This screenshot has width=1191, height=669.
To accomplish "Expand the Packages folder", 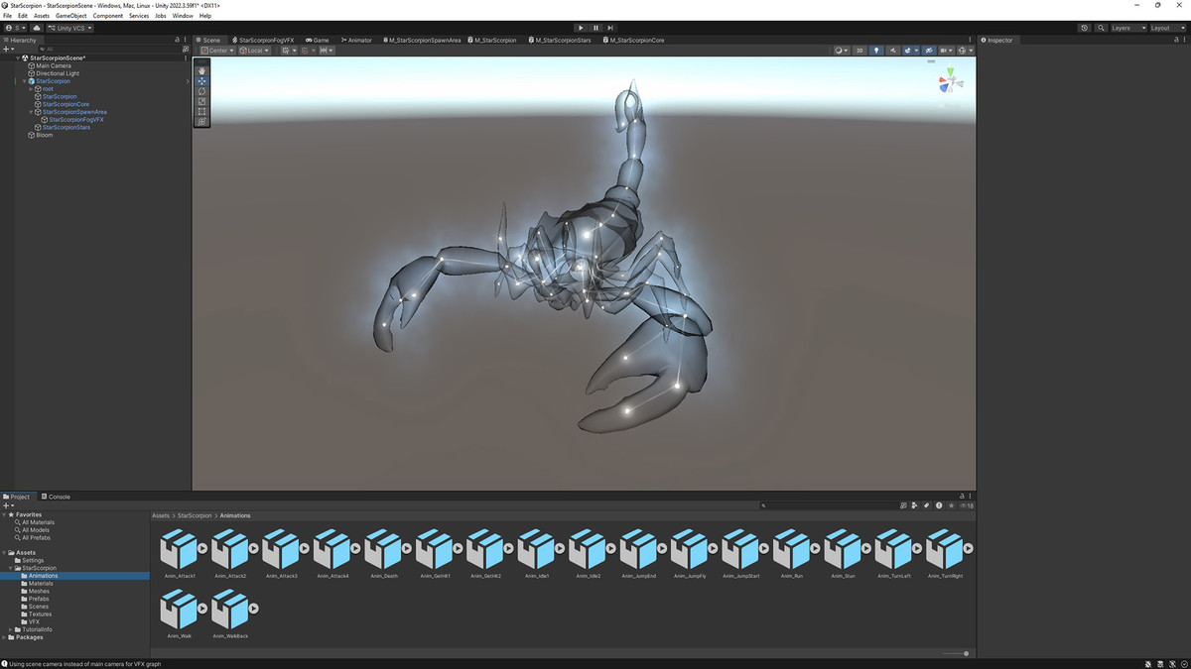I will click(4, 637).
